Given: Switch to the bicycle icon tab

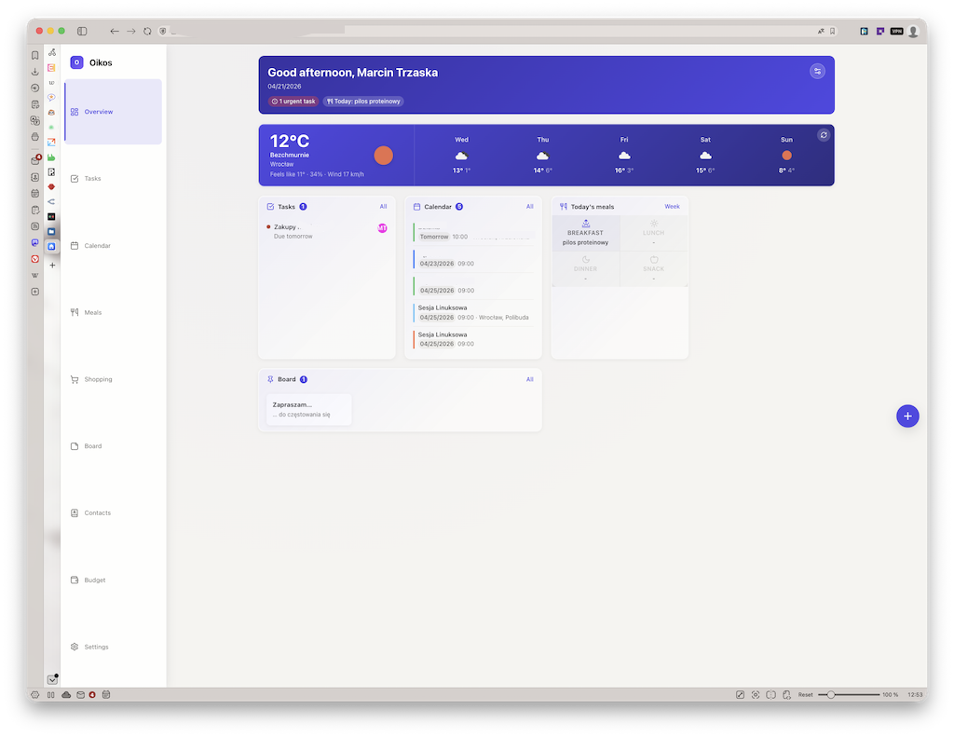Looking at the screenshot, I should tap(52, 52).
